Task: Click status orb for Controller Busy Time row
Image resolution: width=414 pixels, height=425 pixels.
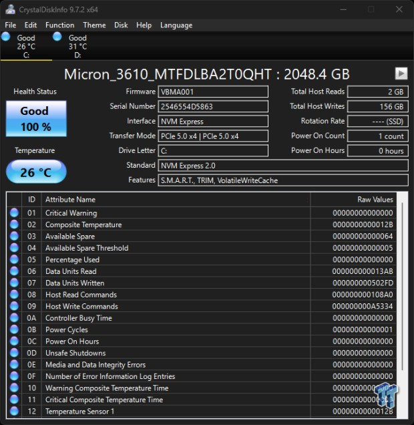Action: [x=14, y=317]
